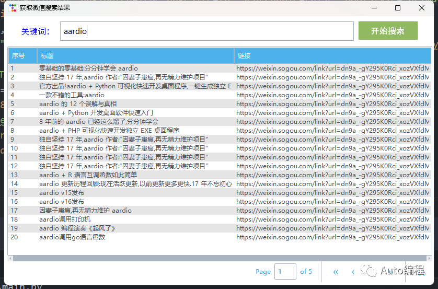Click the 'of 5' page count text

(x=306, y=272)
